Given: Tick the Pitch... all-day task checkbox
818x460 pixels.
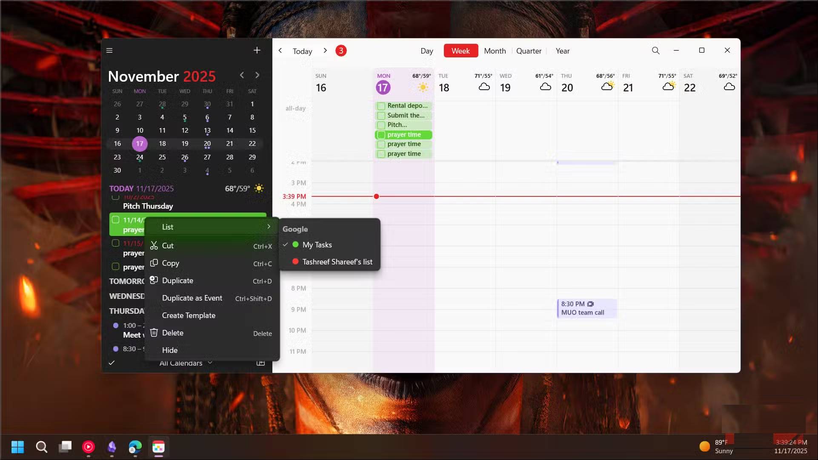Looking at the screenshot, I should (x=381, y=125).
